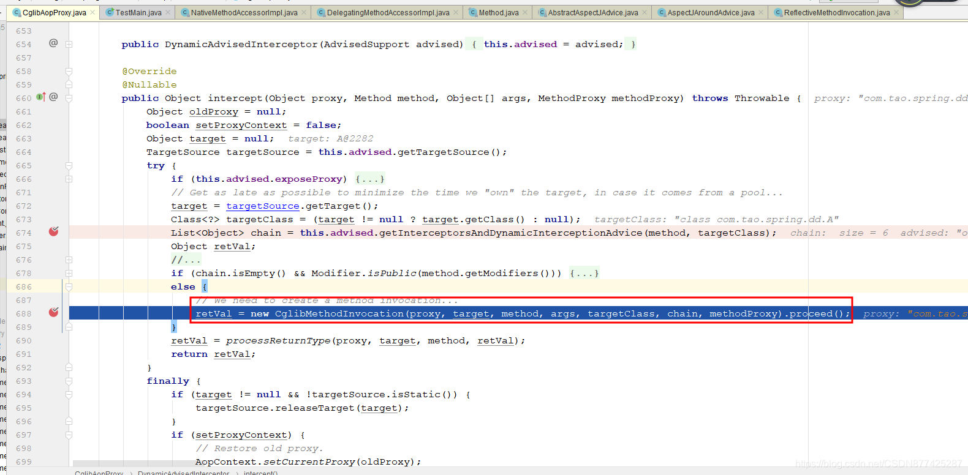
Task: Expand the //... folded comment text
Action: [186, 260]
